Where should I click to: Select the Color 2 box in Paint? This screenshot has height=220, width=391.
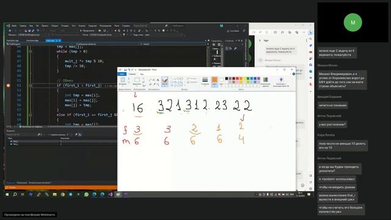221,81
